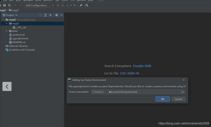Expand the tests folder chevron
Image resolution: width=211 pixels, height=127 pixels.
coord(6,31)
